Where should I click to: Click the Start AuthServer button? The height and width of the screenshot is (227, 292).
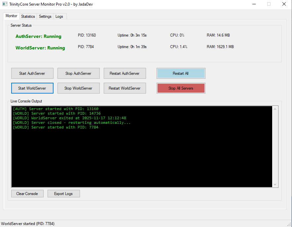tap(32, 73)
